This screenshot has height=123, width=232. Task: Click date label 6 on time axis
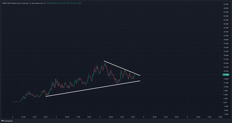pyautogui.click(x=187, y=117)
